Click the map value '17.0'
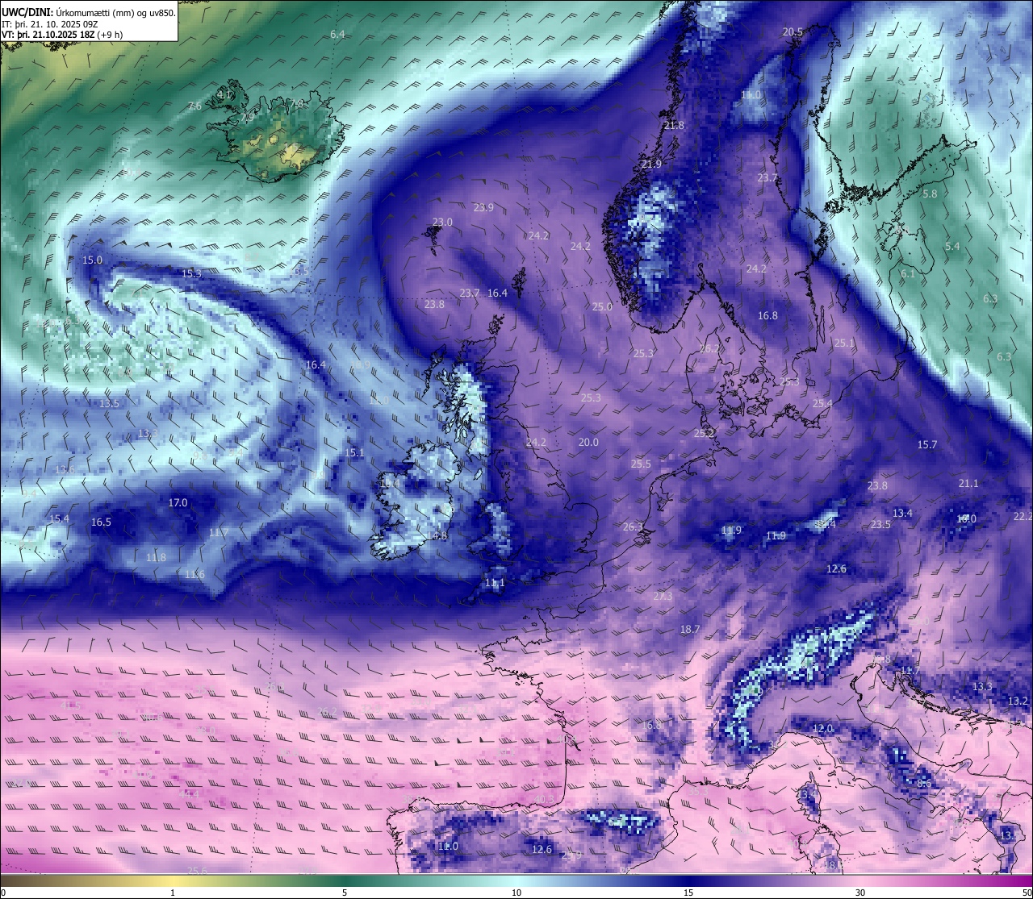Screen dimensions: 1033x899 (x=178, y=502)
